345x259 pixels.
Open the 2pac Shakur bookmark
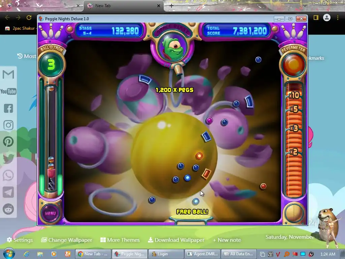click(21, 28)
